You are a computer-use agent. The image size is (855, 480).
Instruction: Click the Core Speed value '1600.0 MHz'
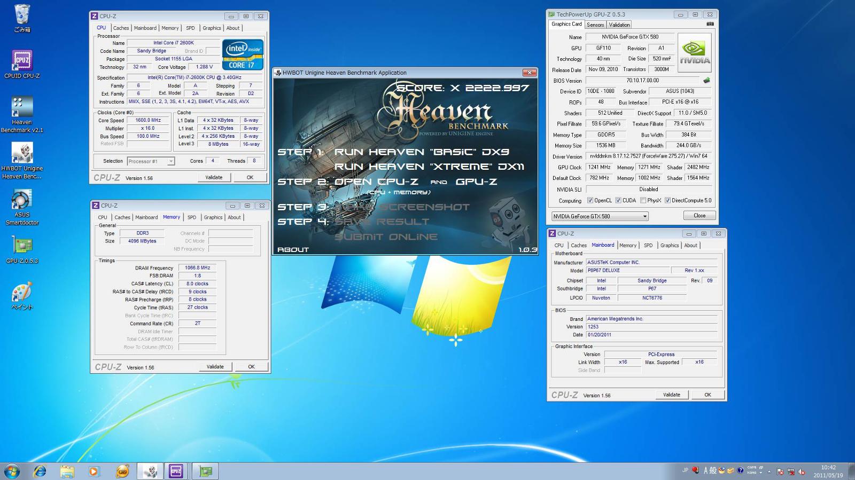[x=148, y=121]
